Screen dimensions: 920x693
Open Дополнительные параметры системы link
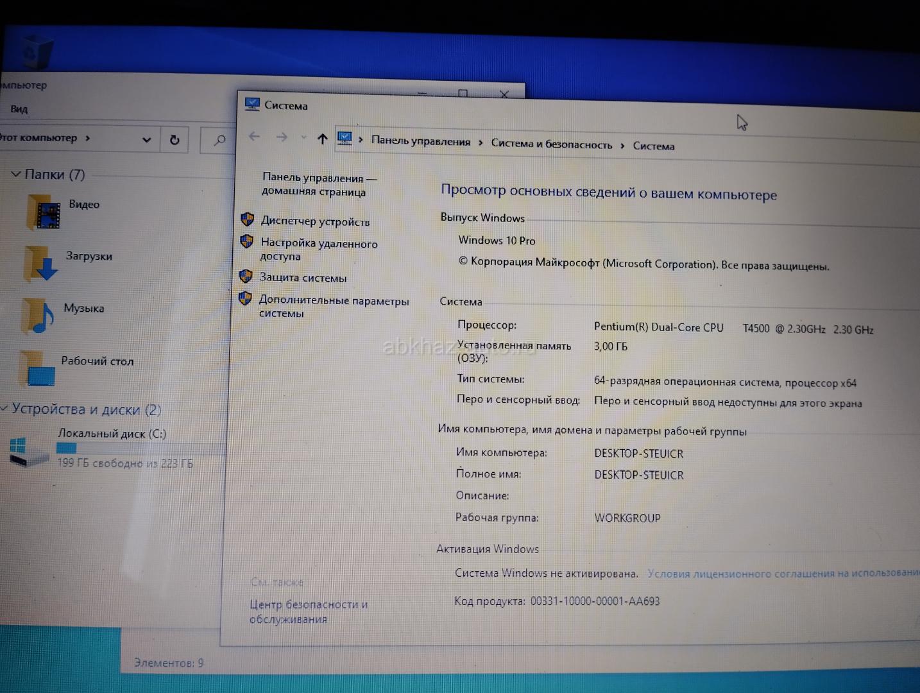pyautogui.click(x=334, y=307)
